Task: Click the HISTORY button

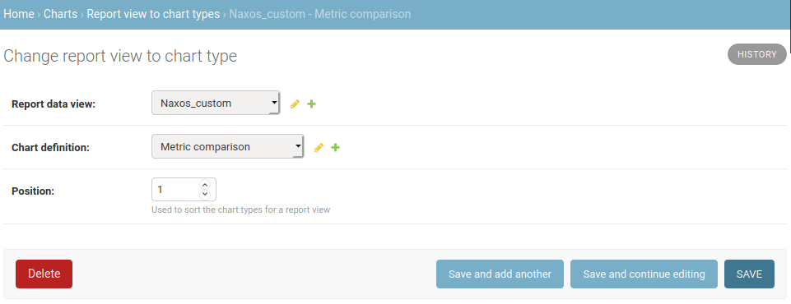Action: (757, 54)
